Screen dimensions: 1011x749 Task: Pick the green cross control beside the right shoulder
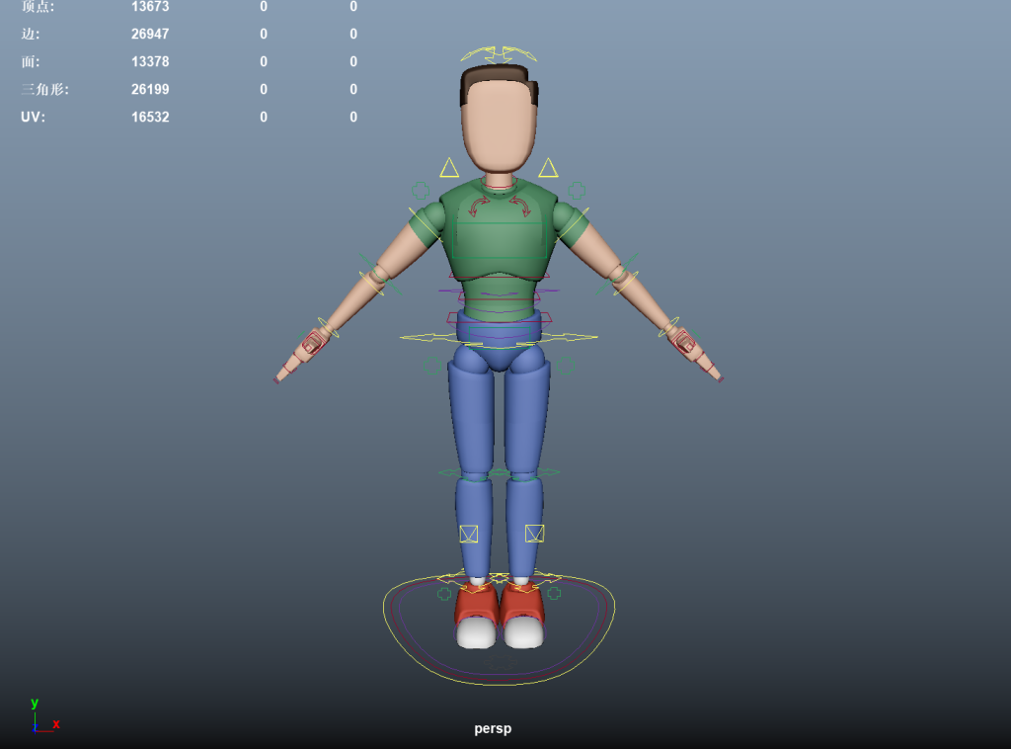[578, 190]
